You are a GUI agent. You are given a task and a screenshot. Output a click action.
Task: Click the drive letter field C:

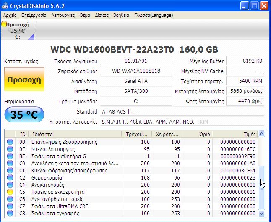pyautogui.click(x=136, y=101)
